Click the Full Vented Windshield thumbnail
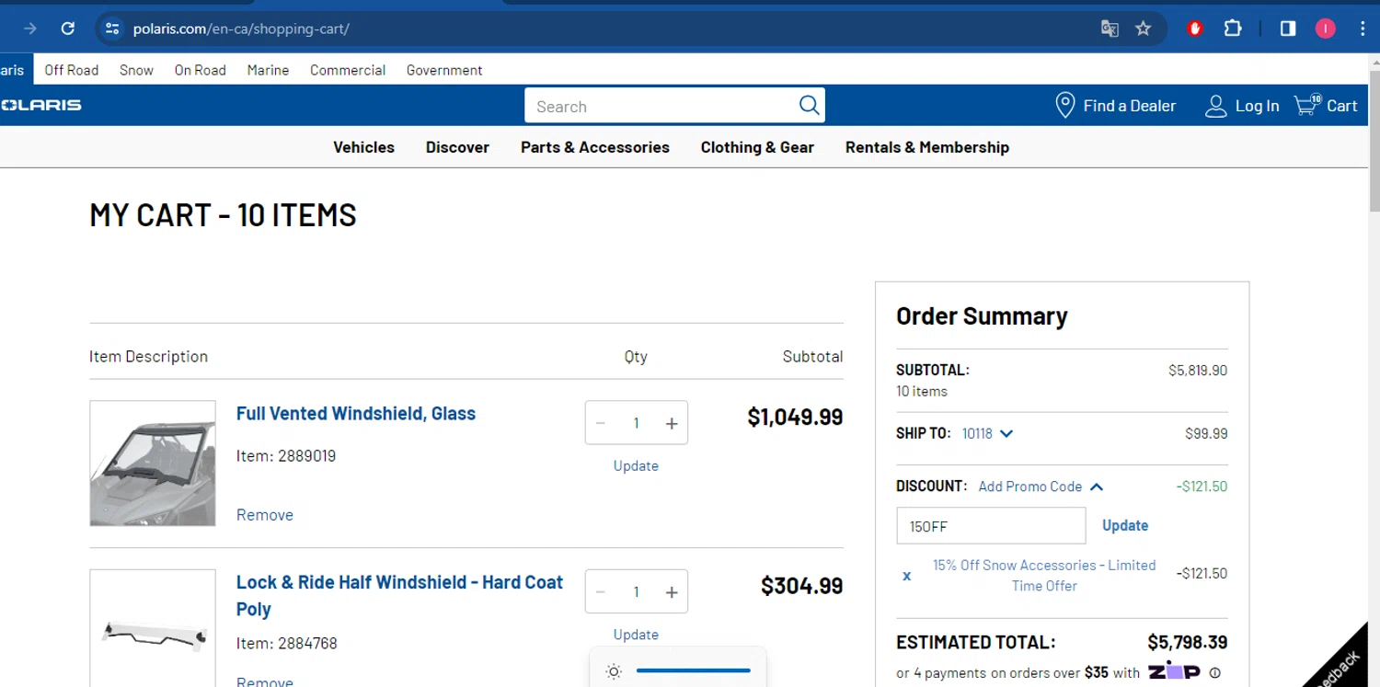1380x687 pixels. [153, 464]
